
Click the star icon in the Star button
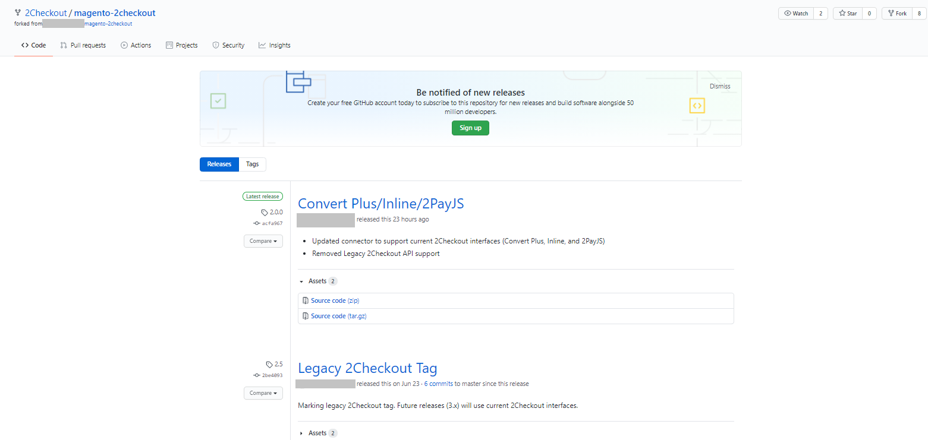[x=842, y=14]
